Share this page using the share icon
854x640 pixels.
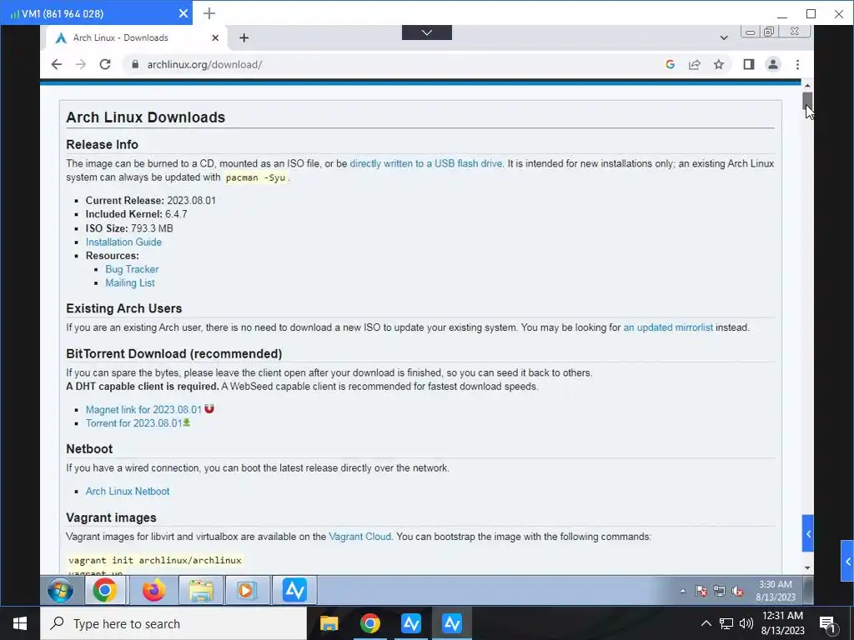coord(695,64)
